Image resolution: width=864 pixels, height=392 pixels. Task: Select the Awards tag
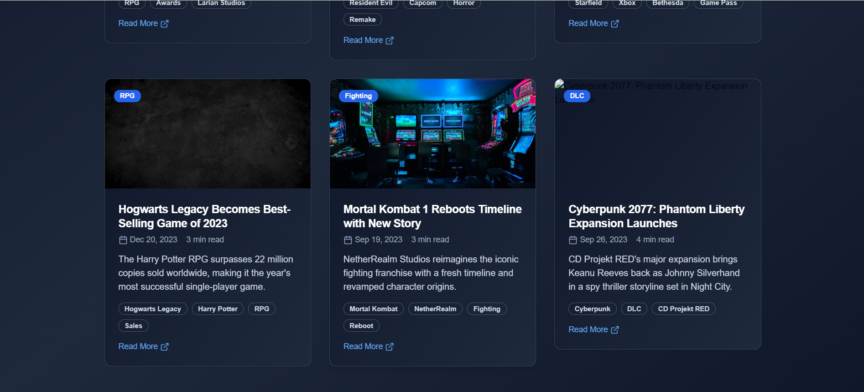pos(168,3)
